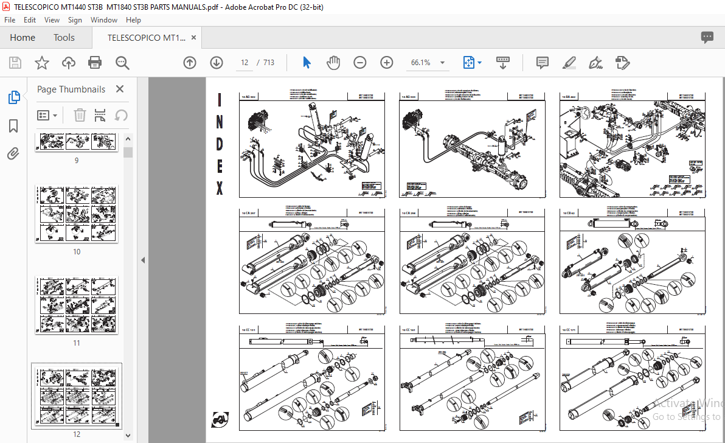Open the chat notification icon
Image resolution: width=725 pixels, height=443 pixels.
(x=707, y=38)
